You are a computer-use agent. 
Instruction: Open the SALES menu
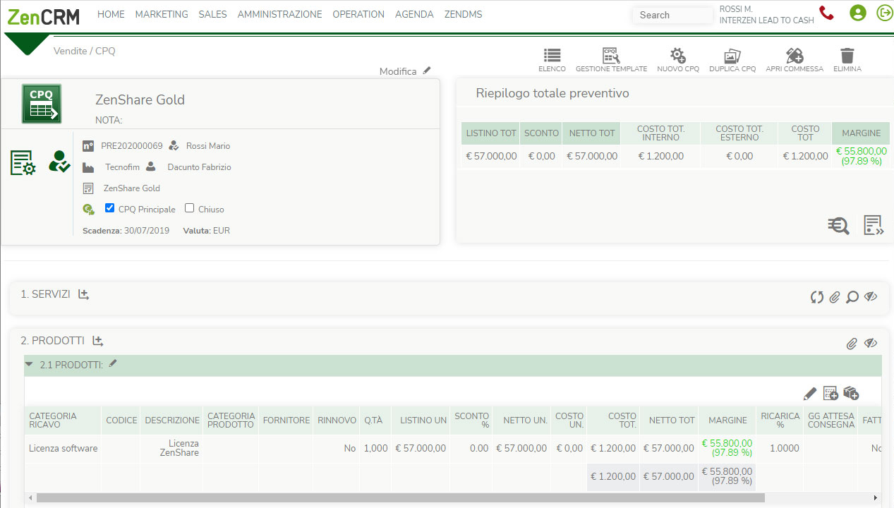212,14
